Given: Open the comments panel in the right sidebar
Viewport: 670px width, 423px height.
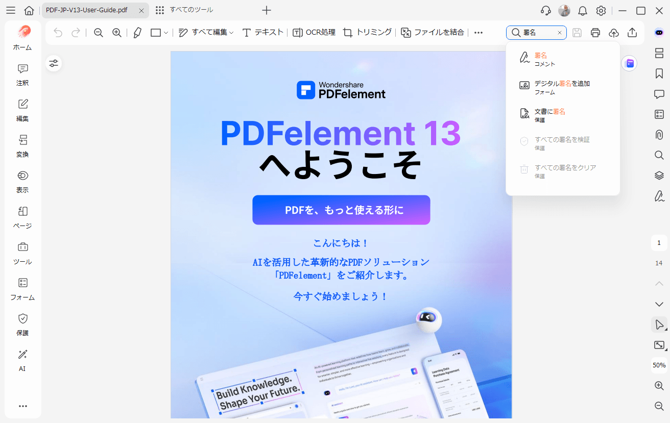Looking at the screenshot, I should tap(659, 94).
